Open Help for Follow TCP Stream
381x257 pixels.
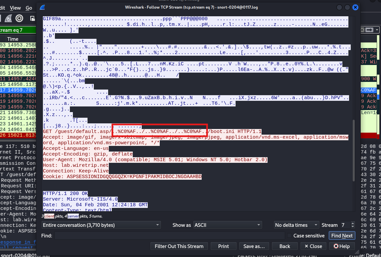pos(342,246)
